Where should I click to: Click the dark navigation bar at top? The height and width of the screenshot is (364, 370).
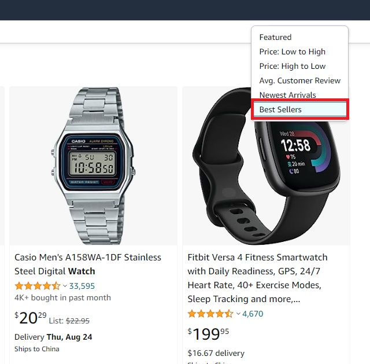click(185, 10)
